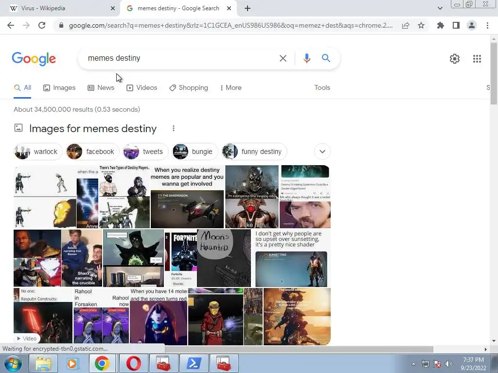
Task: Click the Google logo
Action: pyautogui.click(x=34, y=59)
